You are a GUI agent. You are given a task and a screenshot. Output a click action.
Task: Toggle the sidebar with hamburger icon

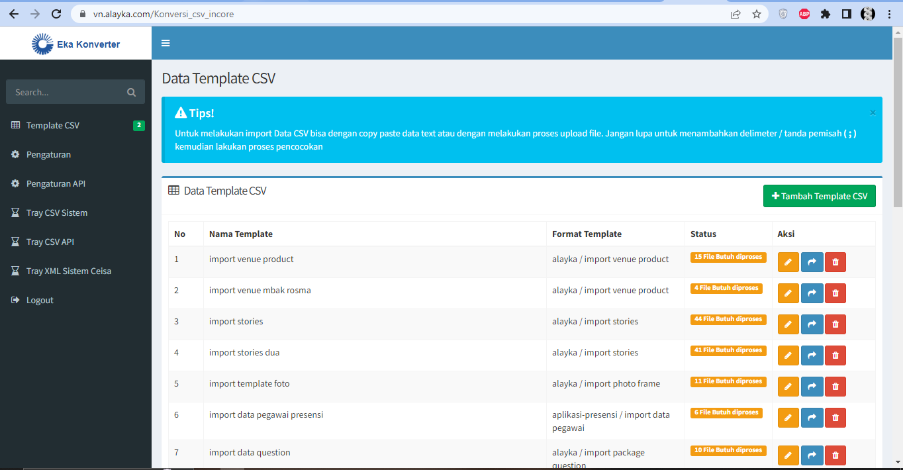click(x=166, y=43)
